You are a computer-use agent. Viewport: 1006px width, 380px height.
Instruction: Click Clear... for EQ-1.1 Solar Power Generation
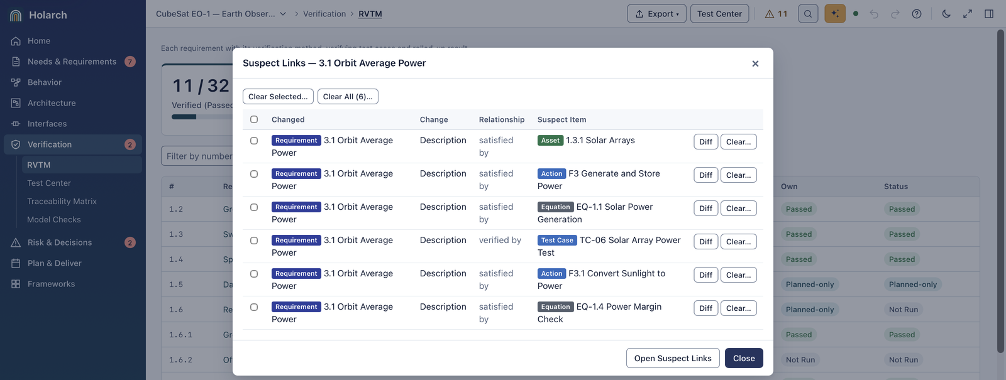[739, 209]
